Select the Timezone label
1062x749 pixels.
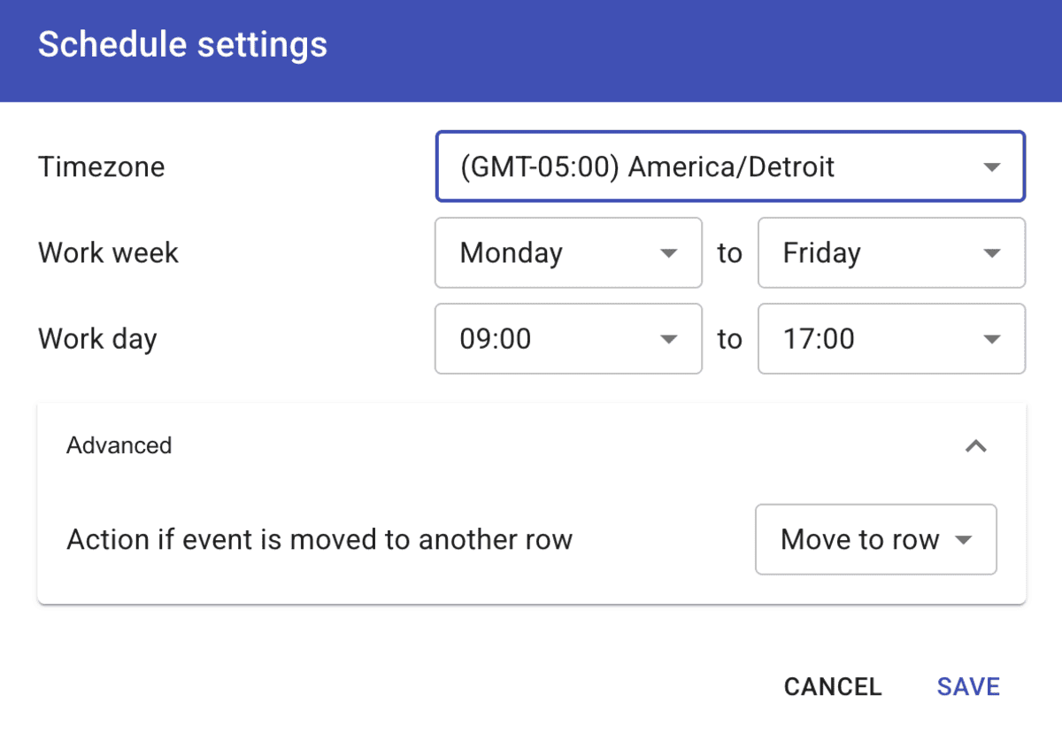click(101, 166)
